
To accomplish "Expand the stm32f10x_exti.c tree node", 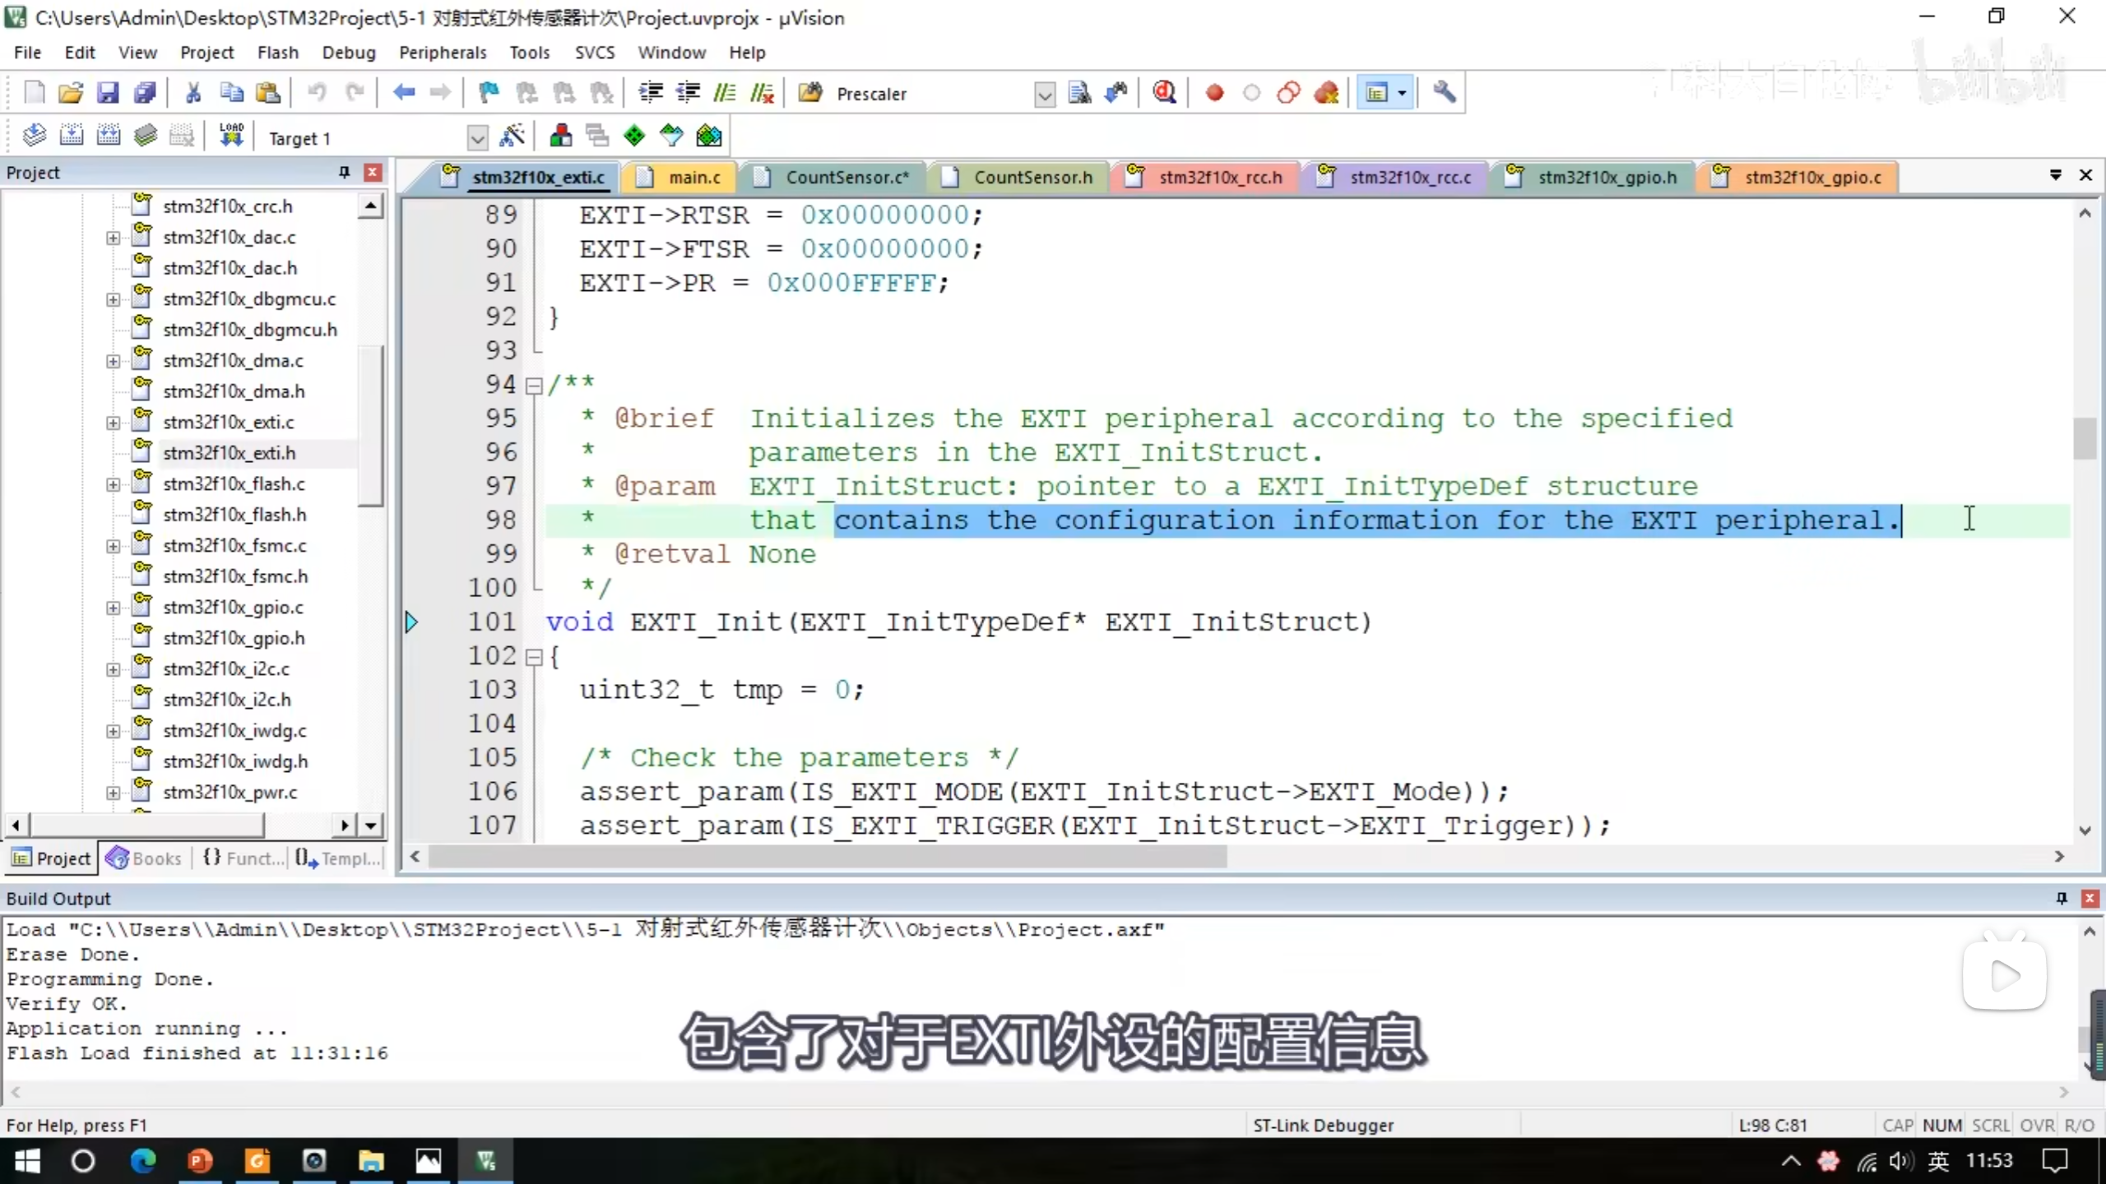I will (x=113, y=423).
